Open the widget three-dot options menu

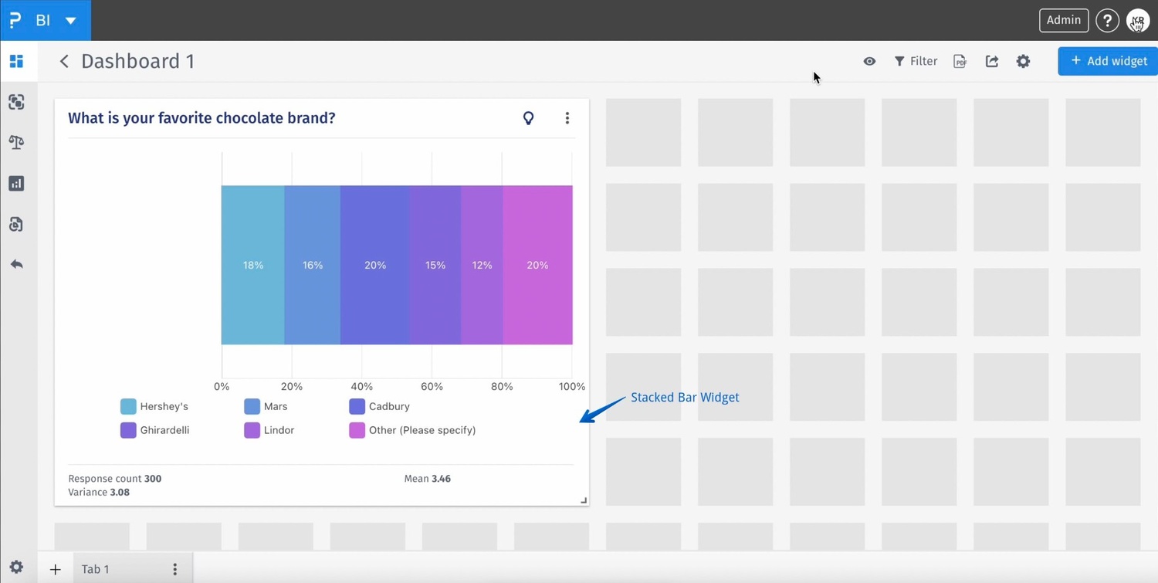tap(567, 118)
